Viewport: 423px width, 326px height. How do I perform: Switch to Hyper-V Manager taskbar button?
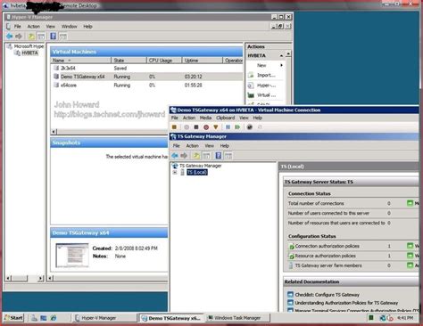point(104,318)
